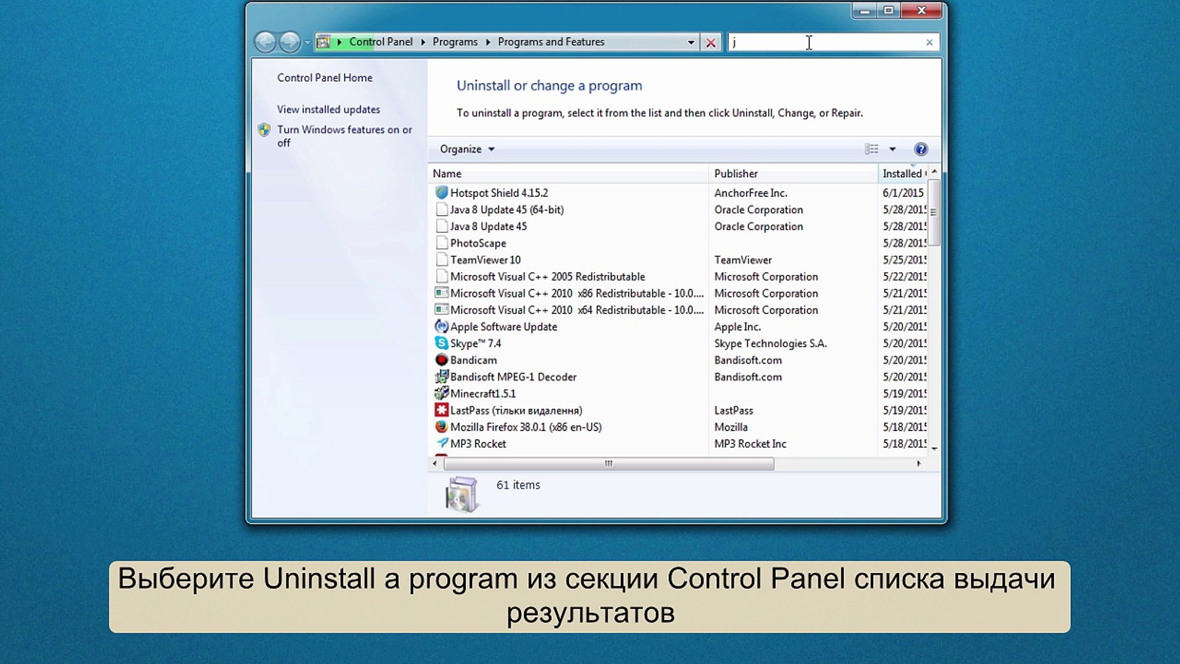Open the breadcrumb address dropdown arrow
The image size is (1180, 664).
click(691, 41)
